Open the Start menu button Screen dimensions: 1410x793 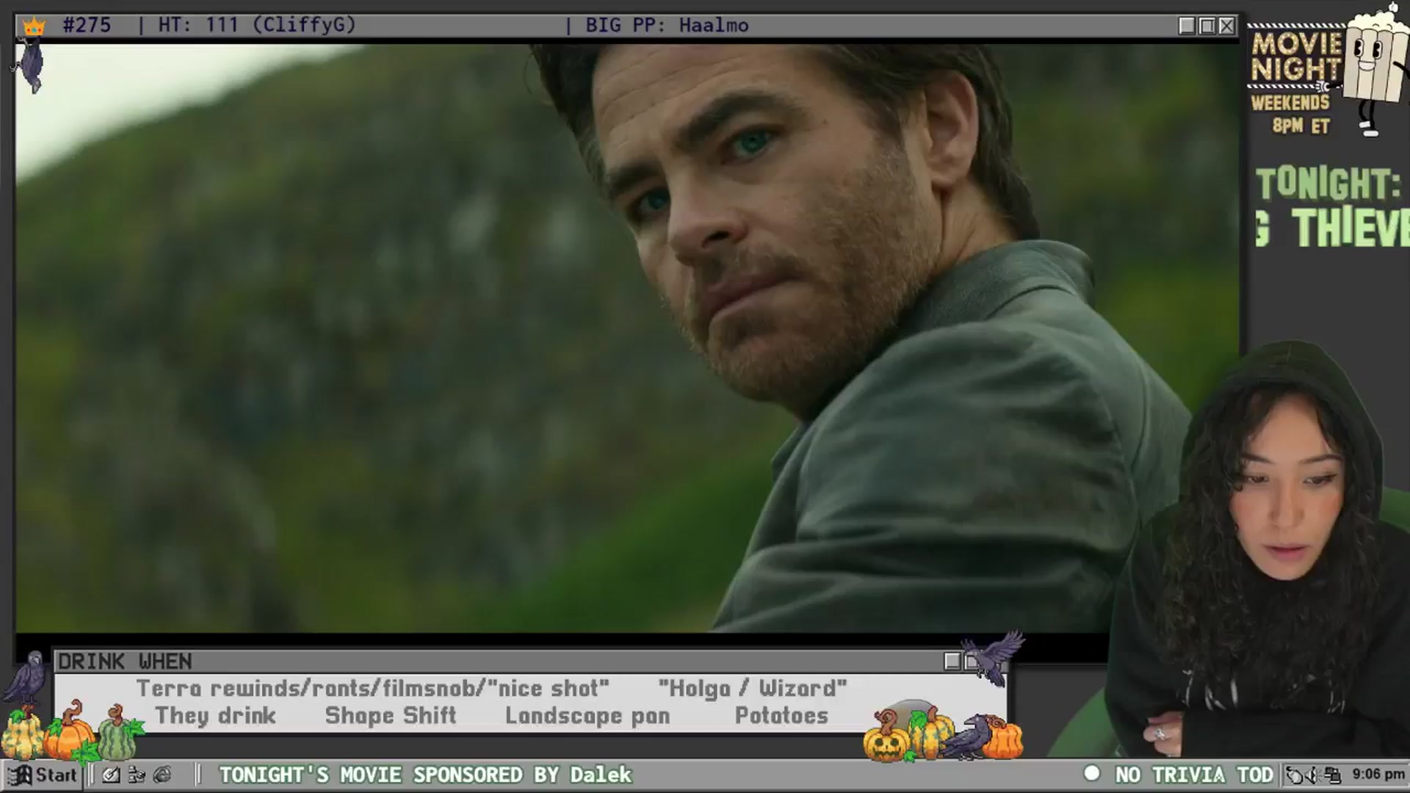tap(44, 775)
